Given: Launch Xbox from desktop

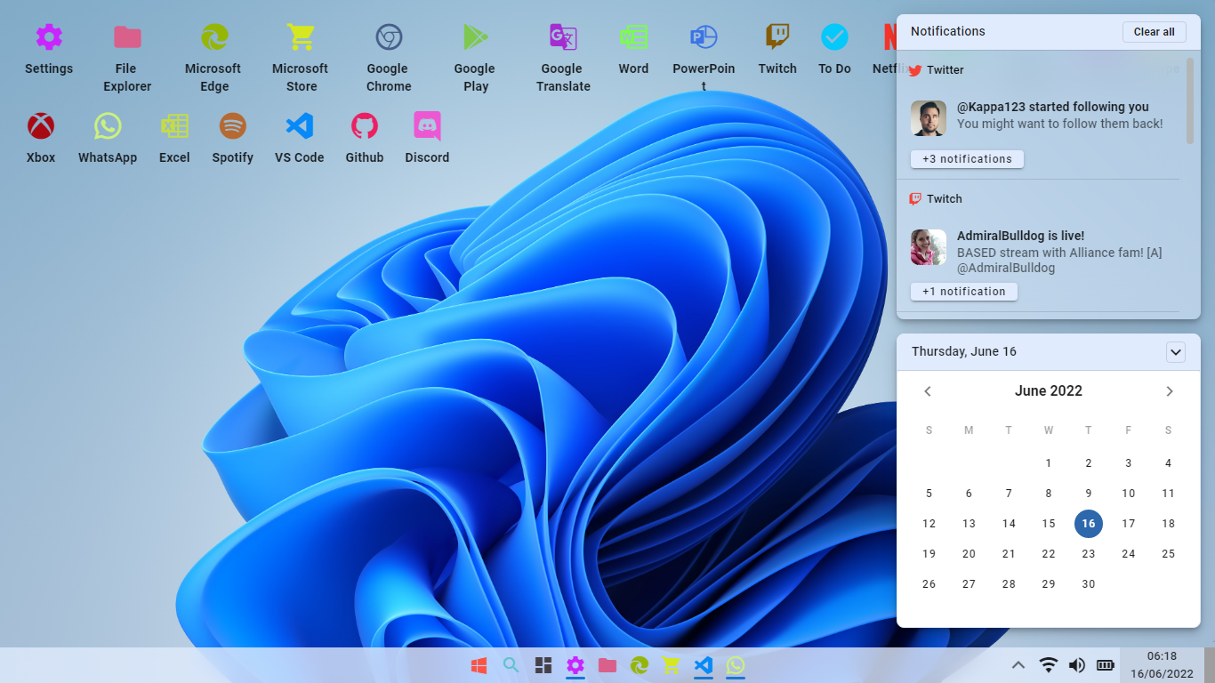Looking at the screenshot, I should (x=41, y=139).
